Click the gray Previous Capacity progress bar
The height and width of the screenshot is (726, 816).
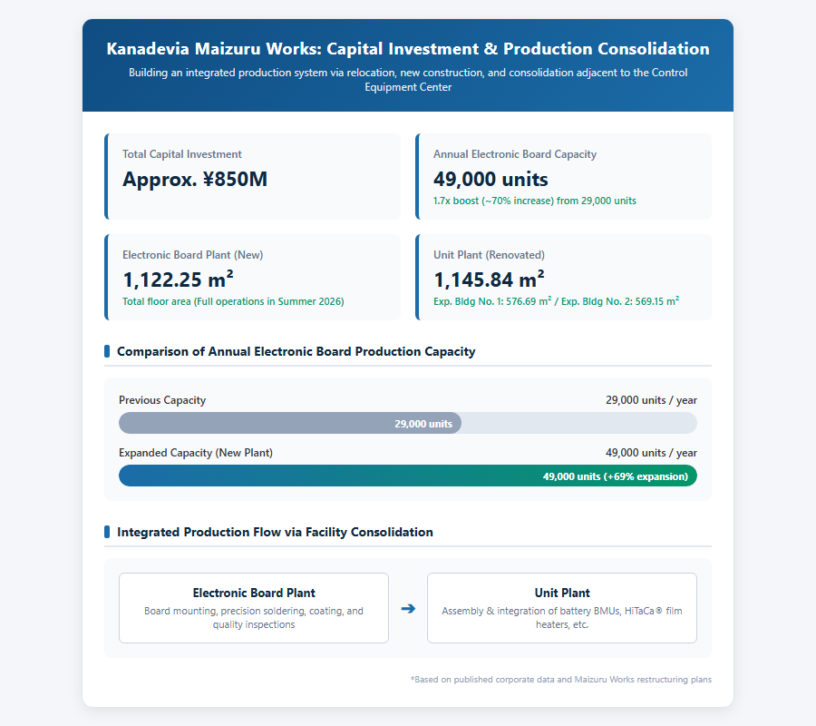coord(290,423)
